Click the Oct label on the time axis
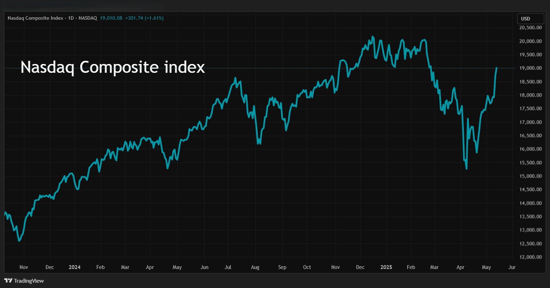The width and height of the screenshot is (550, 288). coord(307,267)
